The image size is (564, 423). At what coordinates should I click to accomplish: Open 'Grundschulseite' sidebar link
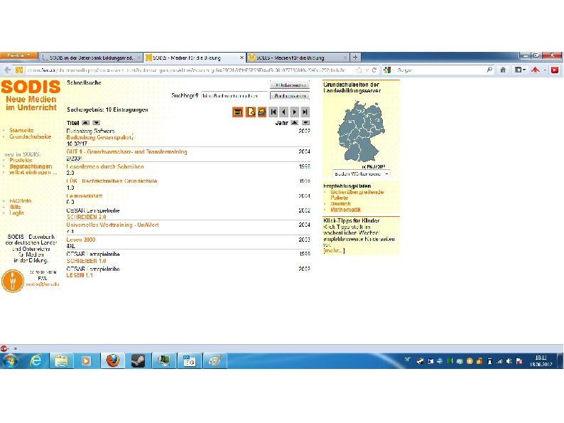point(31,136)
